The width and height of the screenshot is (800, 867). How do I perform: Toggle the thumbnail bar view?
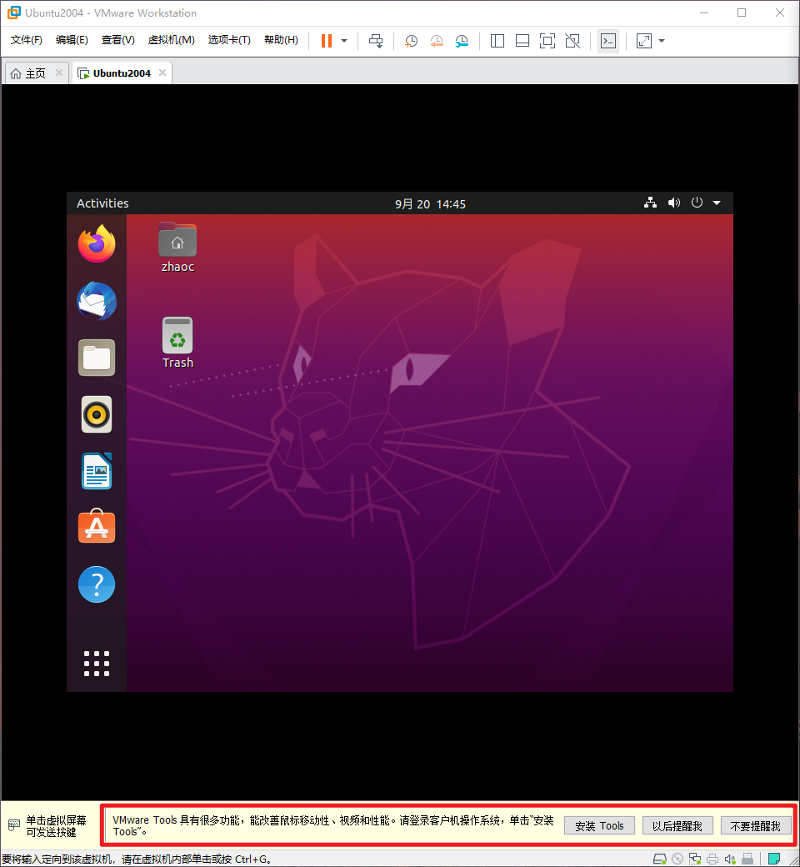coord(522,40)
